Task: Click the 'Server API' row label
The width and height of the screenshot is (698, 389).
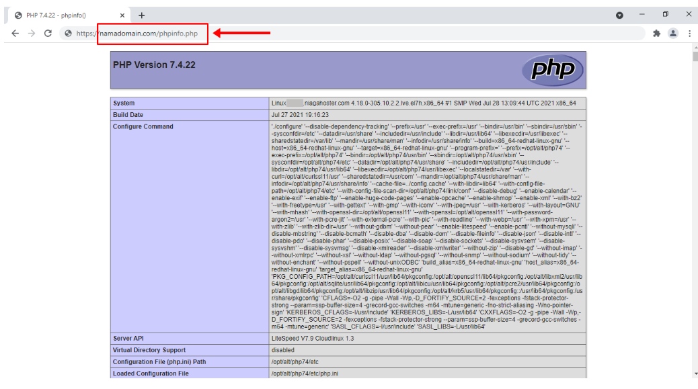Action: [x=128, y=339]
